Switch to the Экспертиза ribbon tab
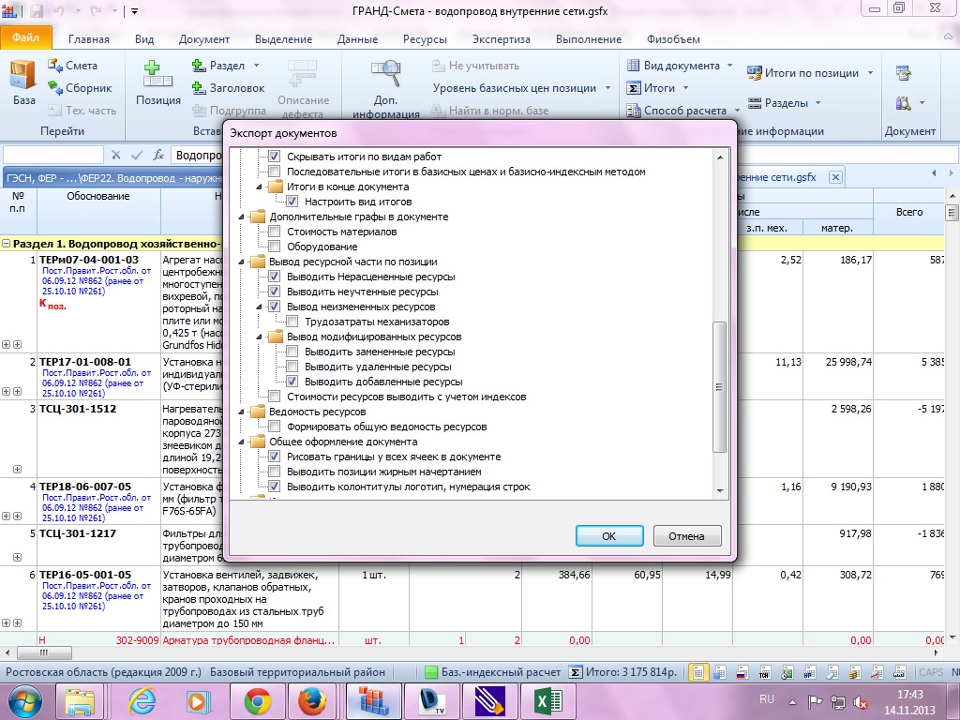Image resolution: width=960 pixels, height=720 pixels. tap(501, 39)
